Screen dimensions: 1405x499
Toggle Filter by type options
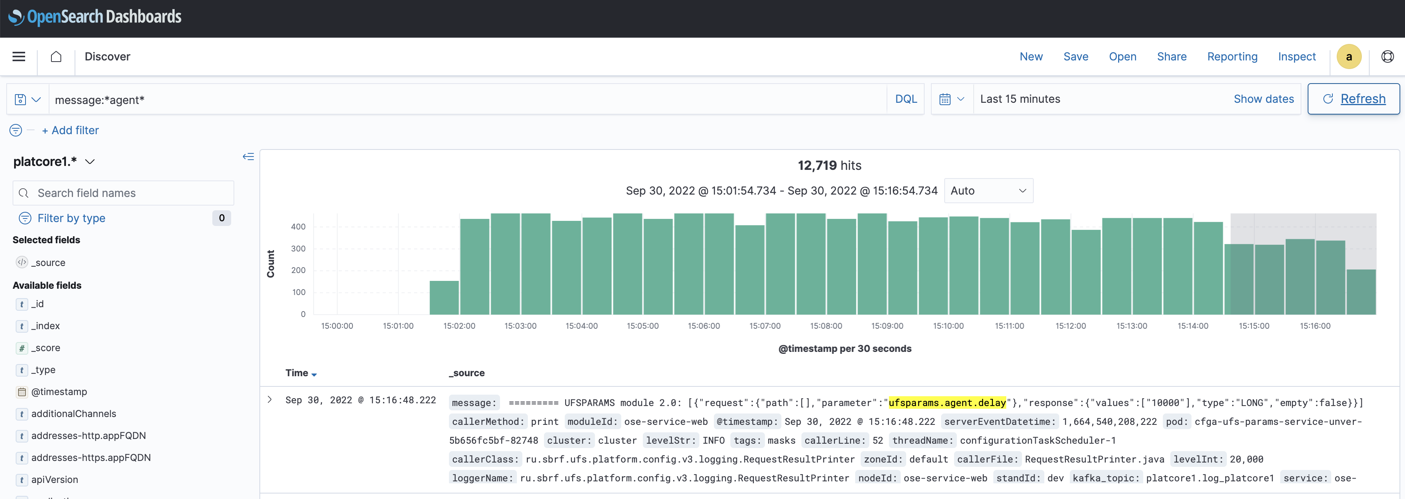click(71, 218)
